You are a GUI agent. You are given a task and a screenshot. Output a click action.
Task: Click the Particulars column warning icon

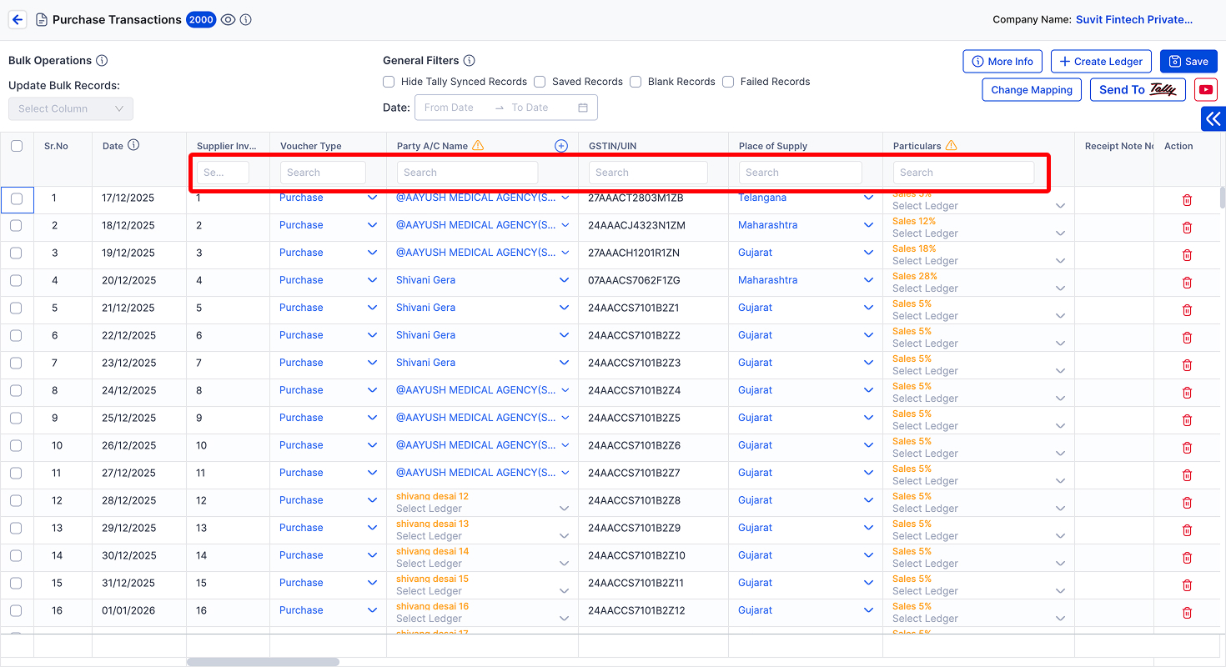point(952,145)
